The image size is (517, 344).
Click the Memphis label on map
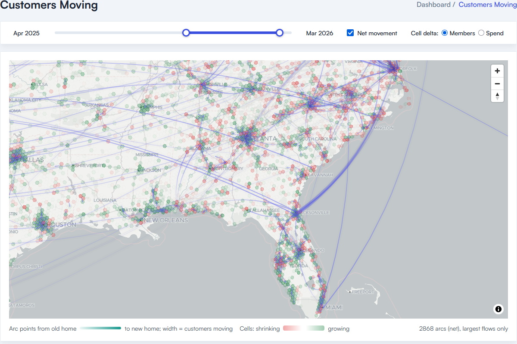[x=152, y=107]
